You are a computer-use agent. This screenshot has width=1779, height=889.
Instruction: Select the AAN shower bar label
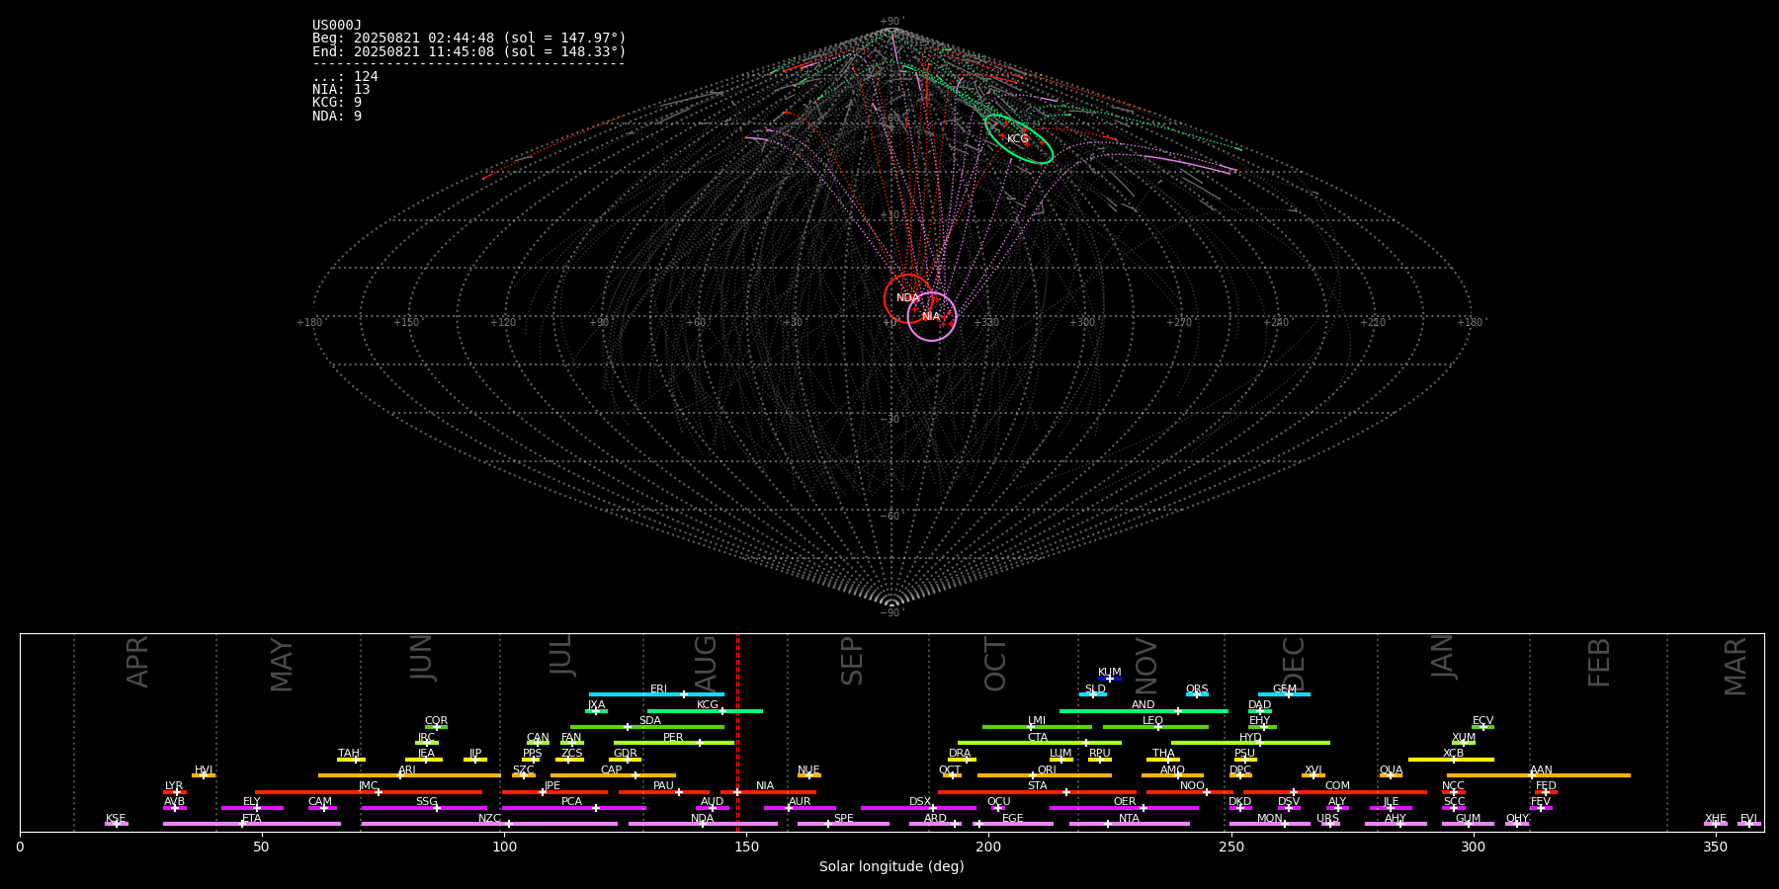click(1541, 770)
